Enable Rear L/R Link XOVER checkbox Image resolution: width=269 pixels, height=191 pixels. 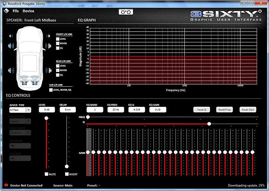tap(58, 70)
